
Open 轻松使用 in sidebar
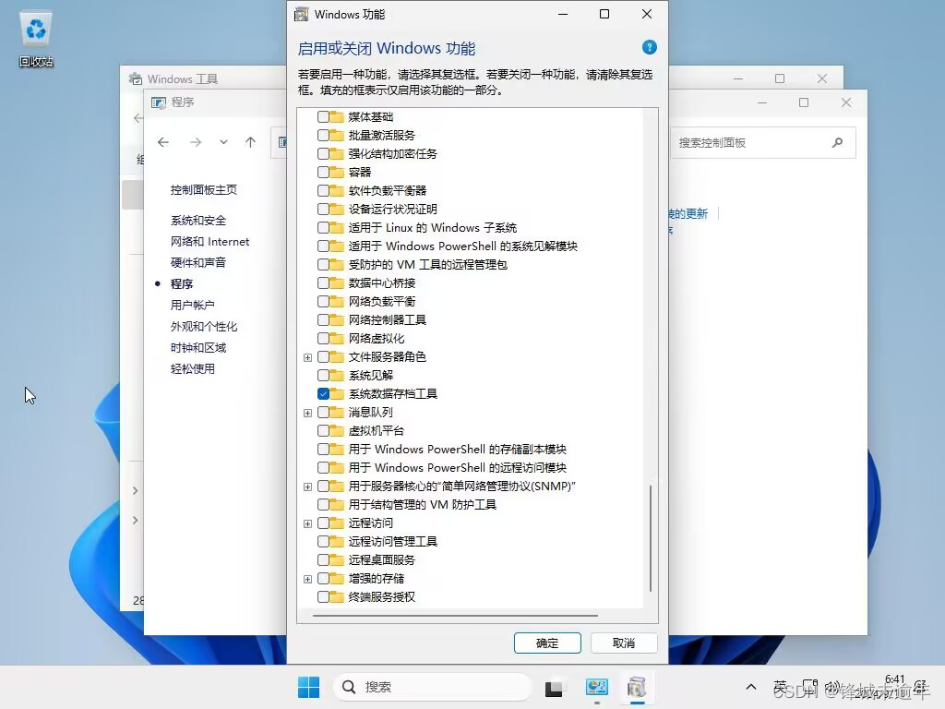click(x=192, y=369)
